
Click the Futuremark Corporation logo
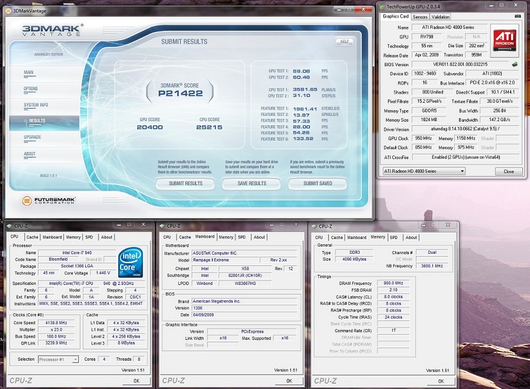point(49,200)
